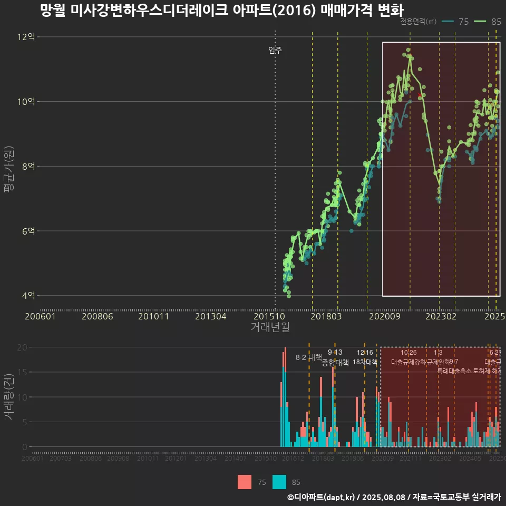The image size is (506, 506).
Task: Click the 6억 y-axis label
Action: point(28,231)
